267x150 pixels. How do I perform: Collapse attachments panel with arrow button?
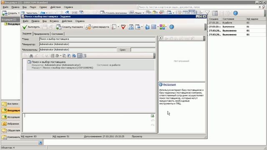click(160, 38)
